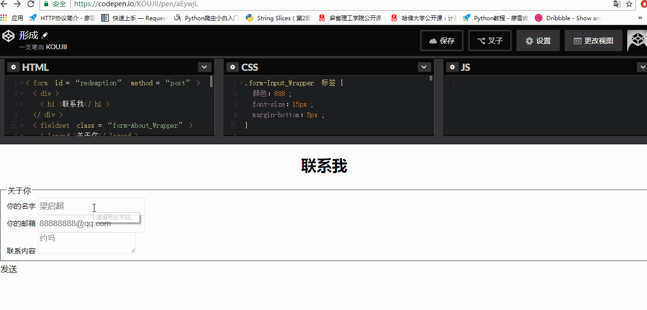Click the 更改视图 change view button

coord(593,40)
